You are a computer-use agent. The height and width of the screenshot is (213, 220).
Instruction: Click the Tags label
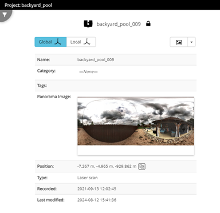click(42, 86)
